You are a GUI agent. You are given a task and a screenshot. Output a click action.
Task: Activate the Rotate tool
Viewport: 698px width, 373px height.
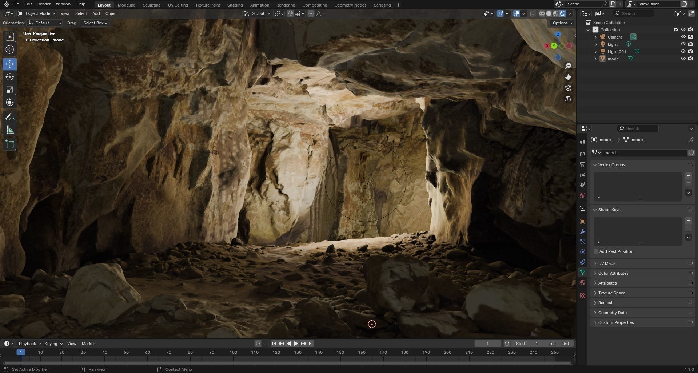click(10, 77)
